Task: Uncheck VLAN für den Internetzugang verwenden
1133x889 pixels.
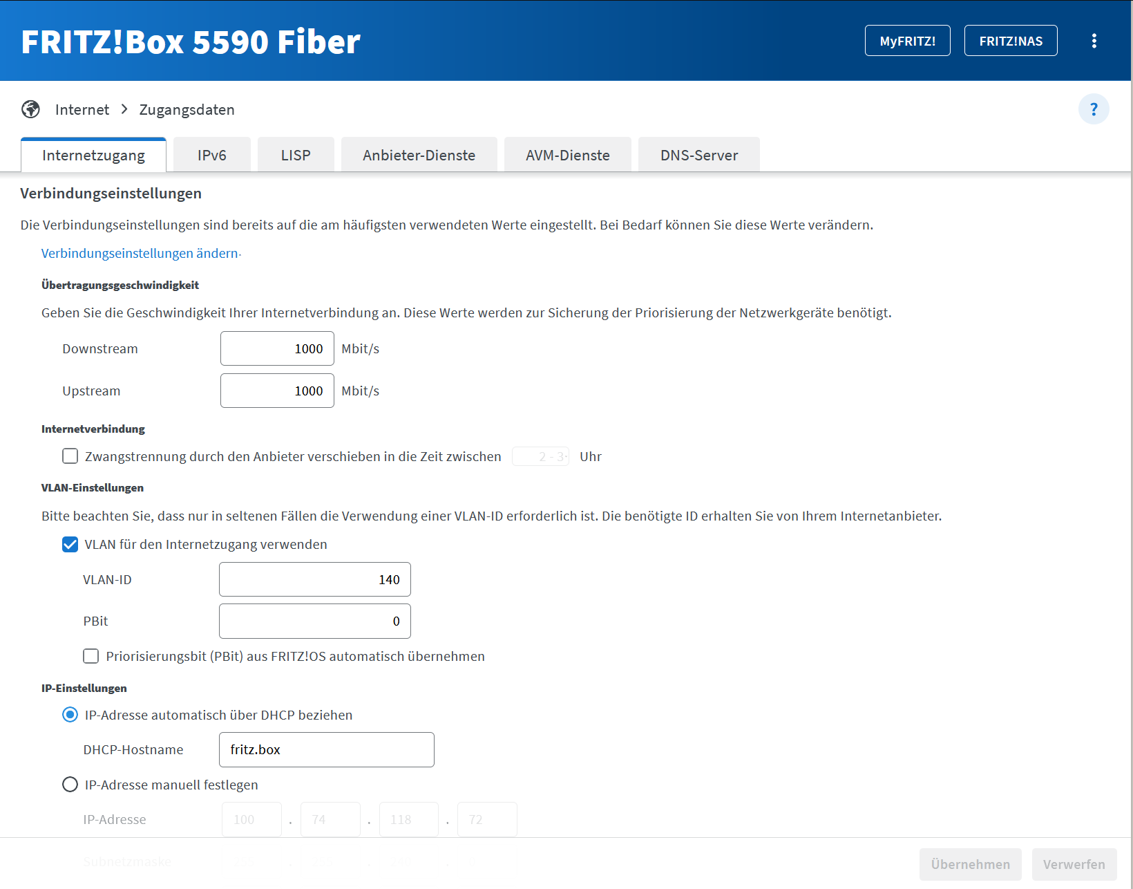Action: pyautogui.click(x=70, y=545)
